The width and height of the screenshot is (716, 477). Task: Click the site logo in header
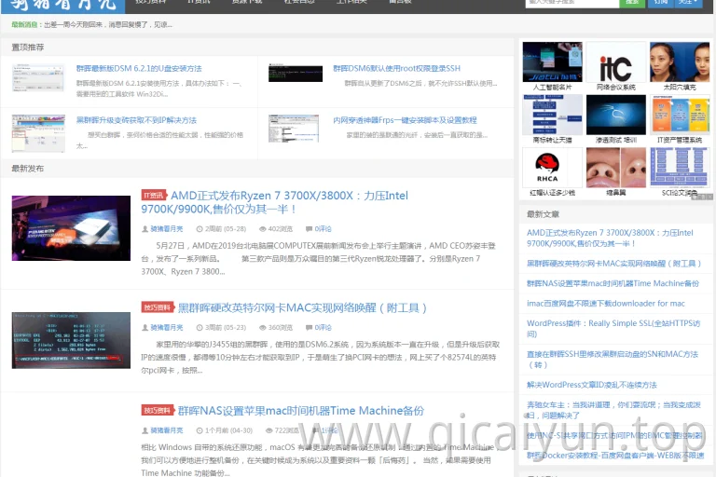(x=63, y=6)
